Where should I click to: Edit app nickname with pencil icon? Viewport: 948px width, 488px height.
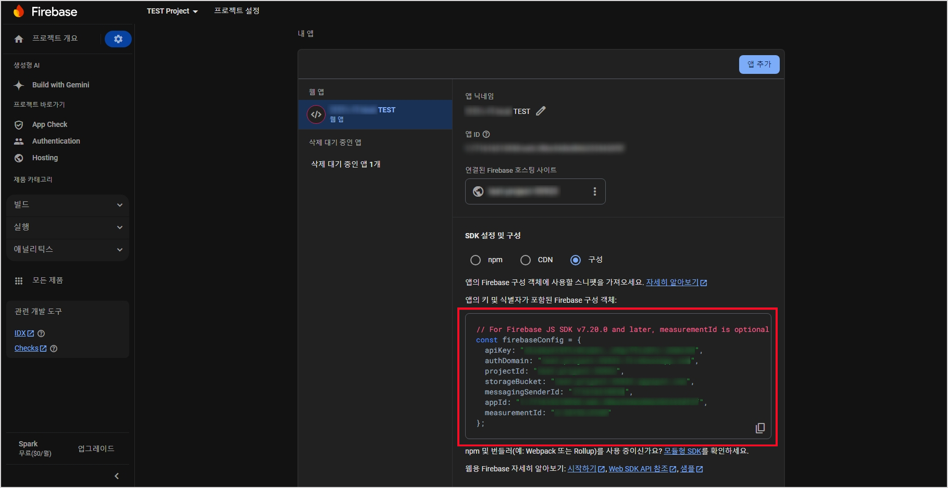541,111
